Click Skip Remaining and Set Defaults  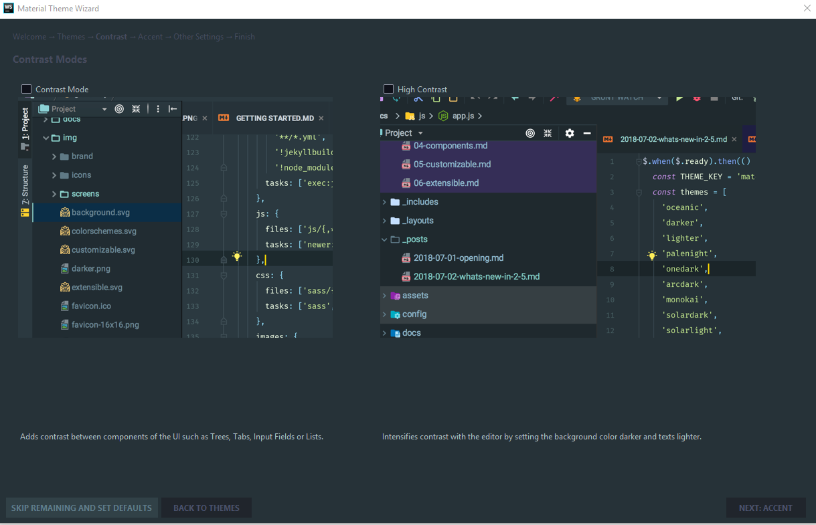82,508
